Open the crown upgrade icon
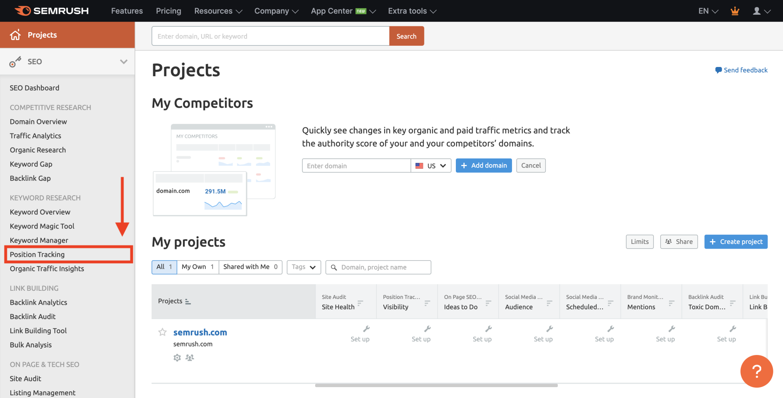783x398 pixels. tap(735, 11)
